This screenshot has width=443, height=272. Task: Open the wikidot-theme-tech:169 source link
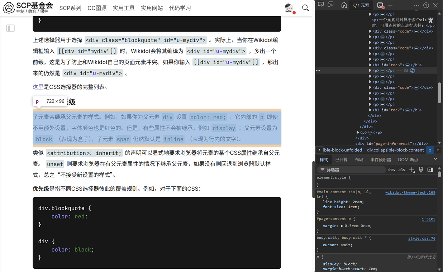pyautogui.click(x=410, y=192)
